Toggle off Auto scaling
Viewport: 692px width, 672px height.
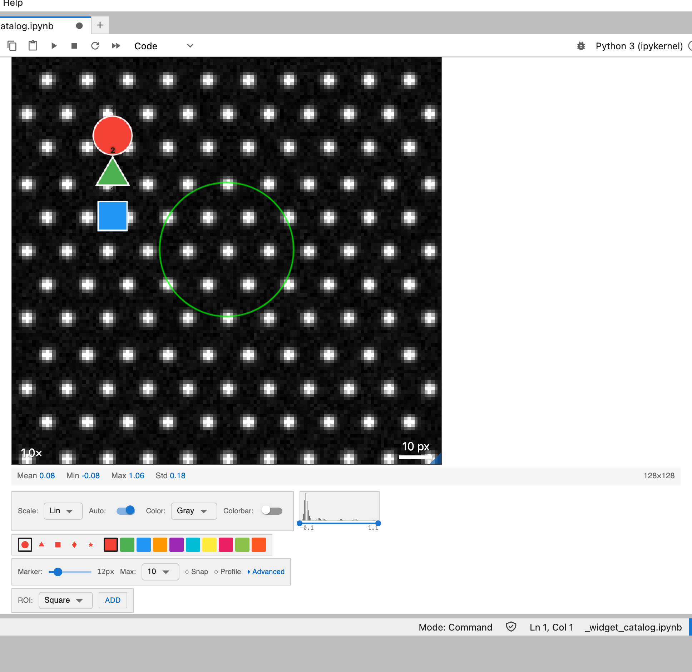click(x=125, y=511)
